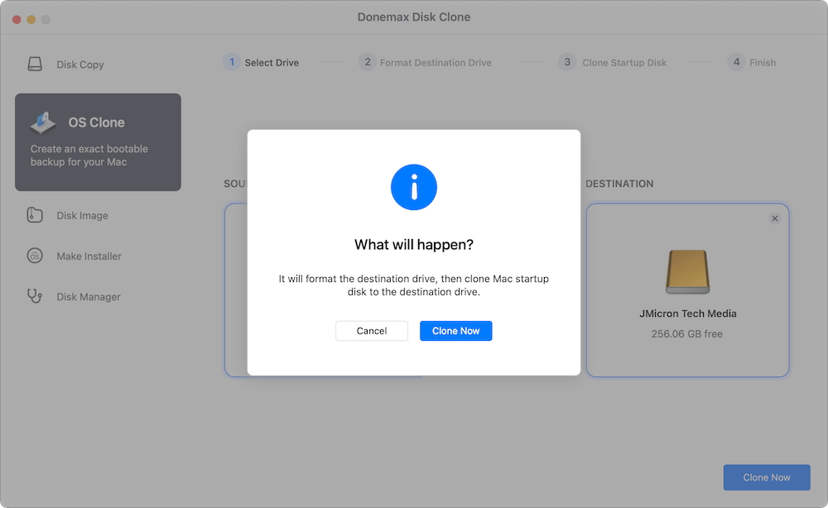
Task: Click 256.06 GB free text
Action: 687,334
